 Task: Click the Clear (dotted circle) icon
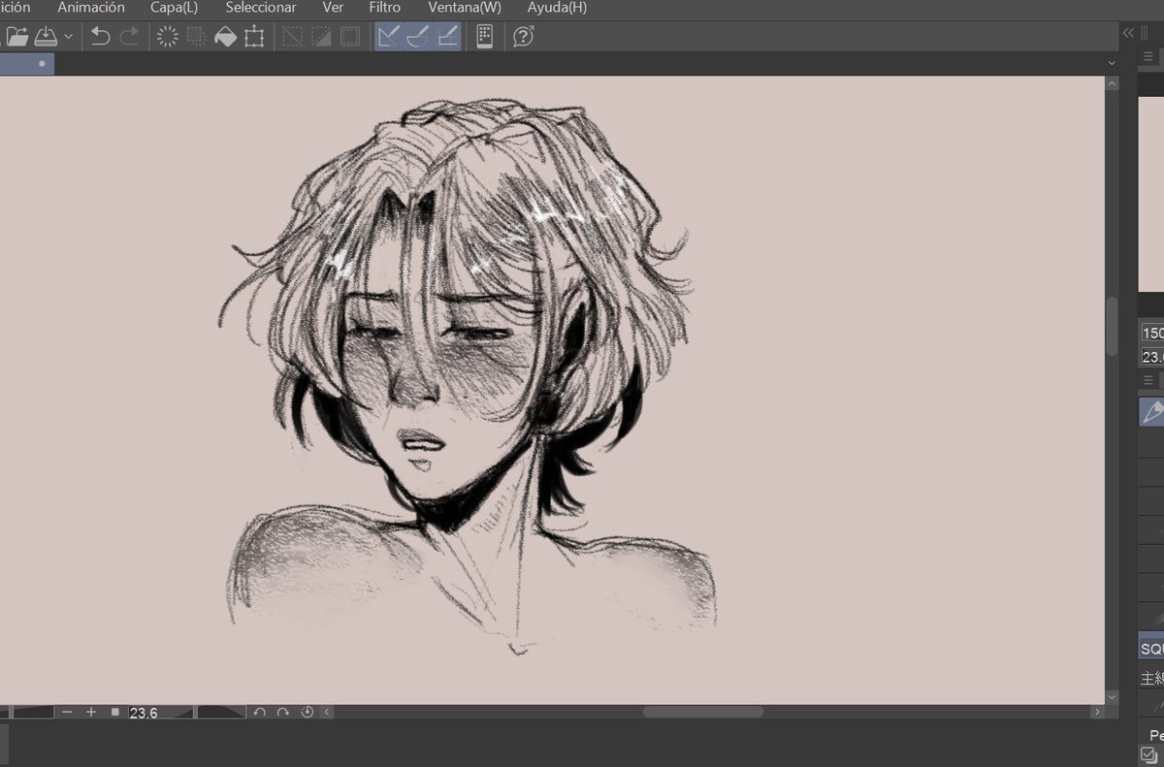[x=168, y=37]
